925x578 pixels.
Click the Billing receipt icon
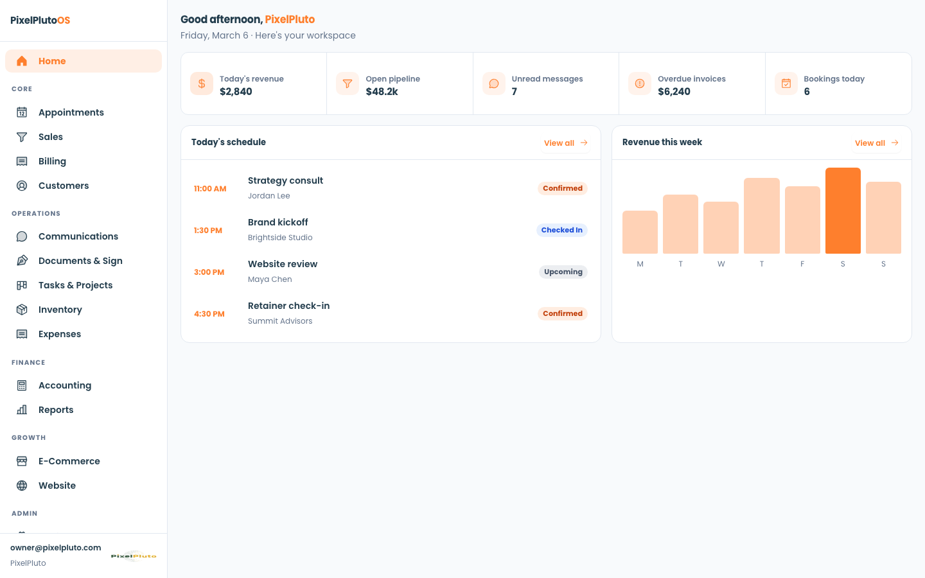pyautogui.click(x=22, y=161)
